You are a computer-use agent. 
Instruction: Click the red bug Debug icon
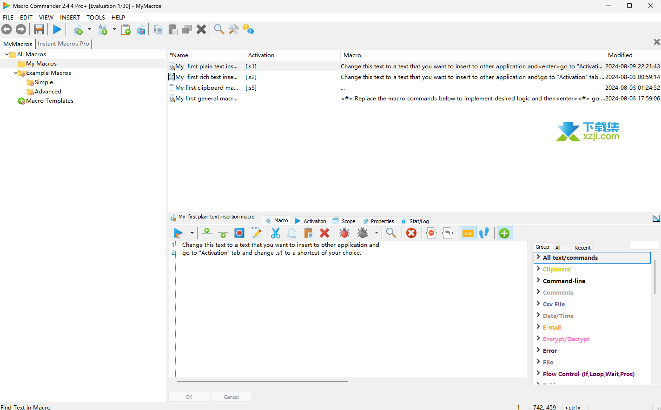coord(344,233)
